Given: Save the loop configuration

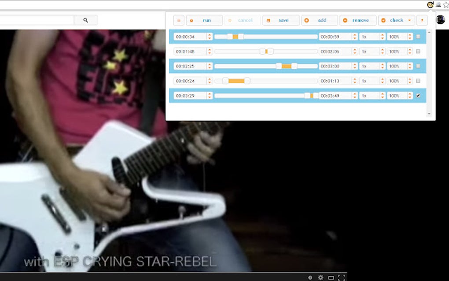Looking at the screenshot, I should point(280,20).
